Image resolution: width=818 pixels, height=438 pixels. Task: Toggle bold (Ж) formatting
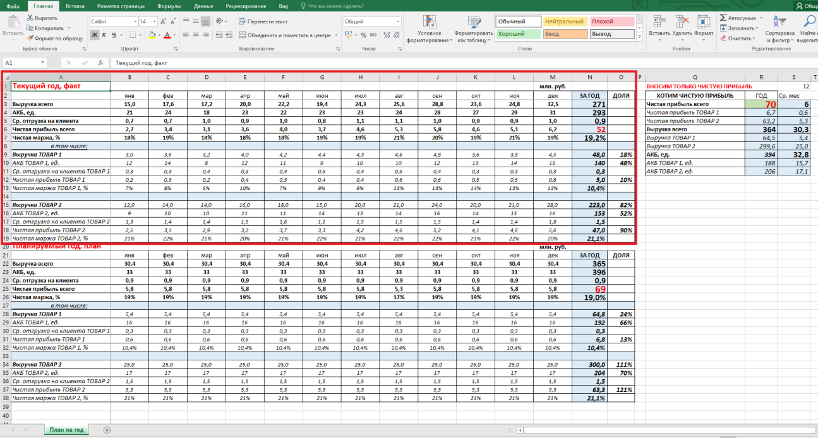point(94,35)
